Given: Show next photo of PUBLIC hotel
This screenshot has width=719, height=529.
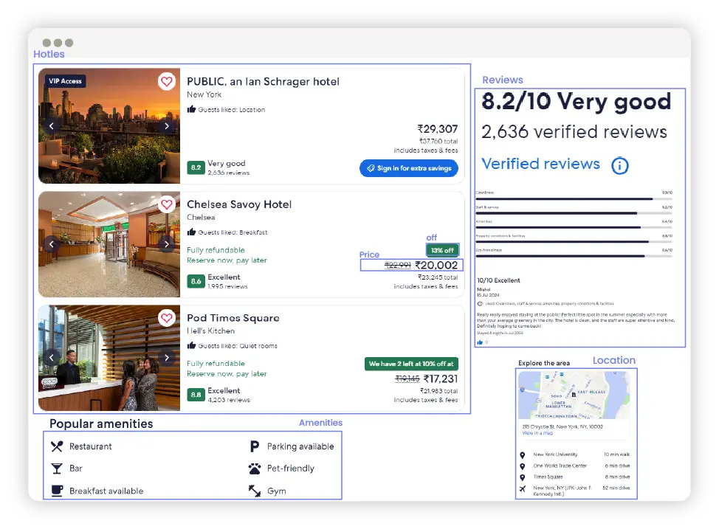Looking at the screenshot, I should pos(166,126).
